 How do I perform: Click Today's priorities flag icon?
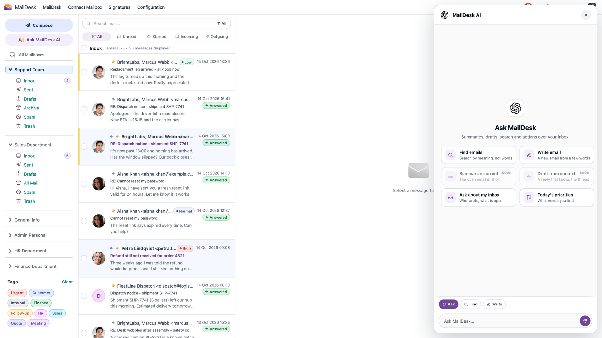pos(529,197)
